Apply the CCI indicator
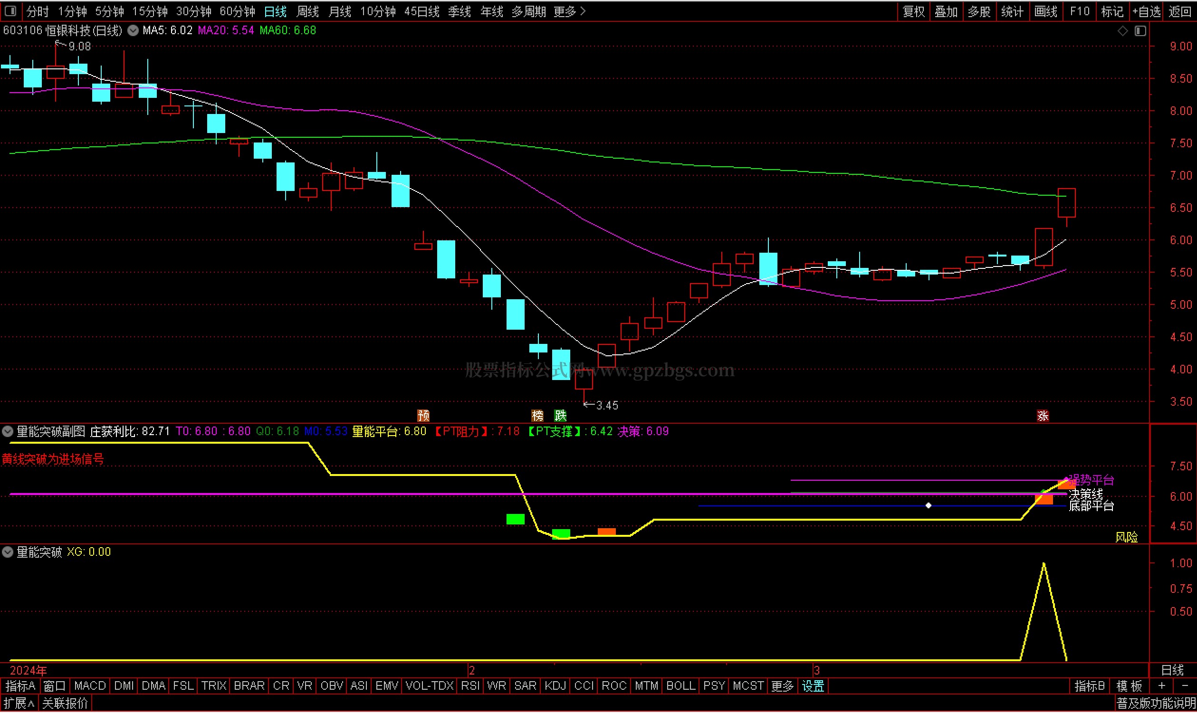The width and height of the screenshot is (1197, 713). [x=584, y=686]
